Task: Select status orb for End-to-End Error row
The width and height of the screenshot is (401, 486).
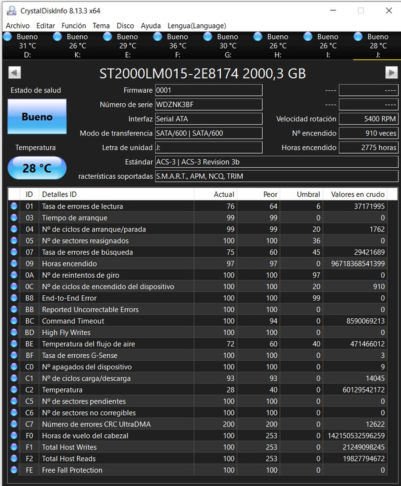Action: click(14, 298)
